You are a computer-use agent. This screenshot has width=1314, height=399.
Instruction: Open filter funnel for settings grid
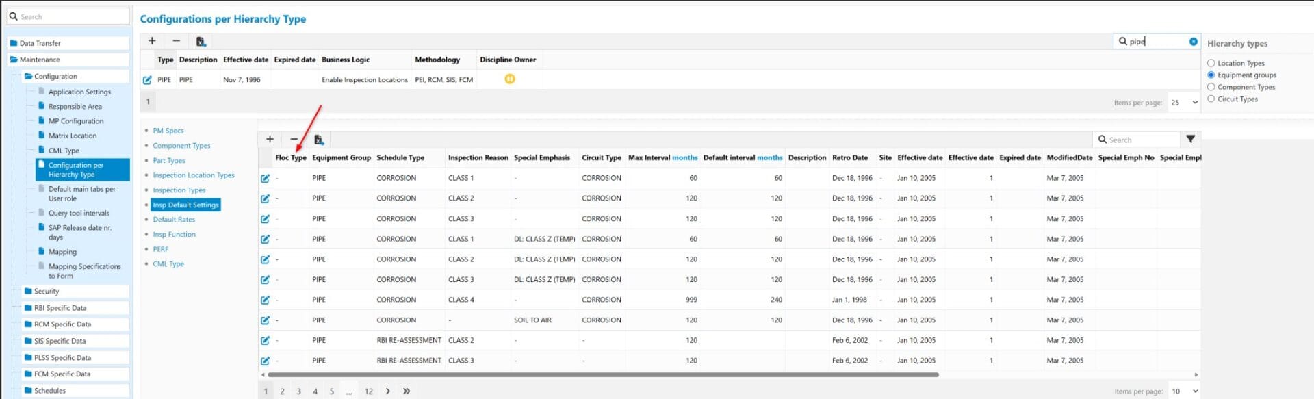(x=1191, y=139)
